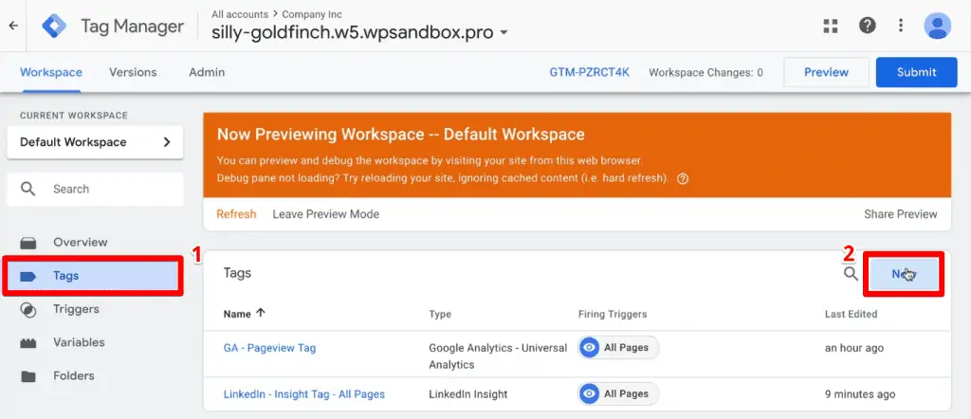Open the Google apps grid icon
971x419 pixels.
coord(831,26)
